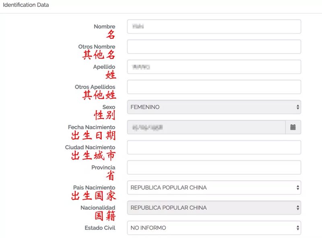Expand the Pais Nacimiento country dropdown

tap(214, 188)
